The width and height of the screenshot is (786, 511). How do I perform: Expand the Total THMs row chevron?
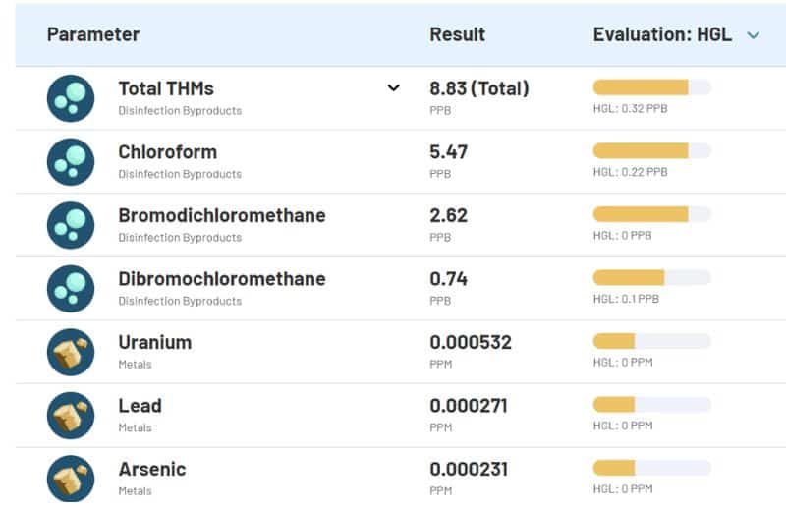(x=394, y=88)
